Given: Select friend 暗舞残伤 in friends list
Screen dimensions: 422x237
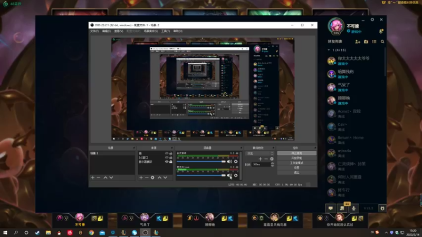Looking at the screenshot, I should [355, 74].
